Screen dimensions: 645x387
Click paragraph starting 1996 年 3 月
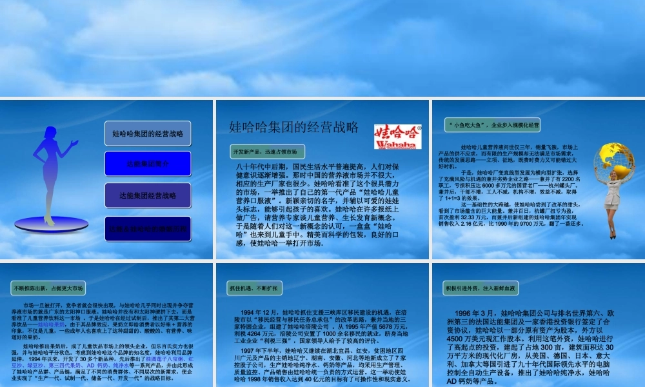[530, 348]
